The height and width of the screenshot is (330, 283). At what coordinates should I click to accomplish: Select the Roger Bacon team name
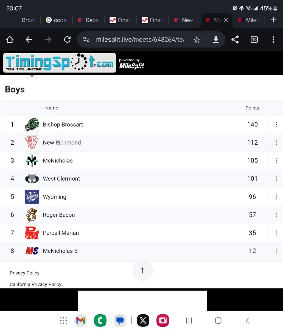(59, 215)
